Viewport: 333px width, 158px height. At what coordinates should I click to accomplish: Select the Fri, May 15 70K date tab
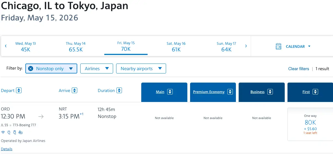click(x=126, y=46)
